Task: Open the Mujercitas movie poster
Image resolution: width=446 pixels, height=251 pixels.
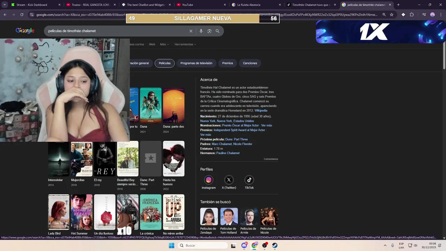Action: tap(82, 159)
